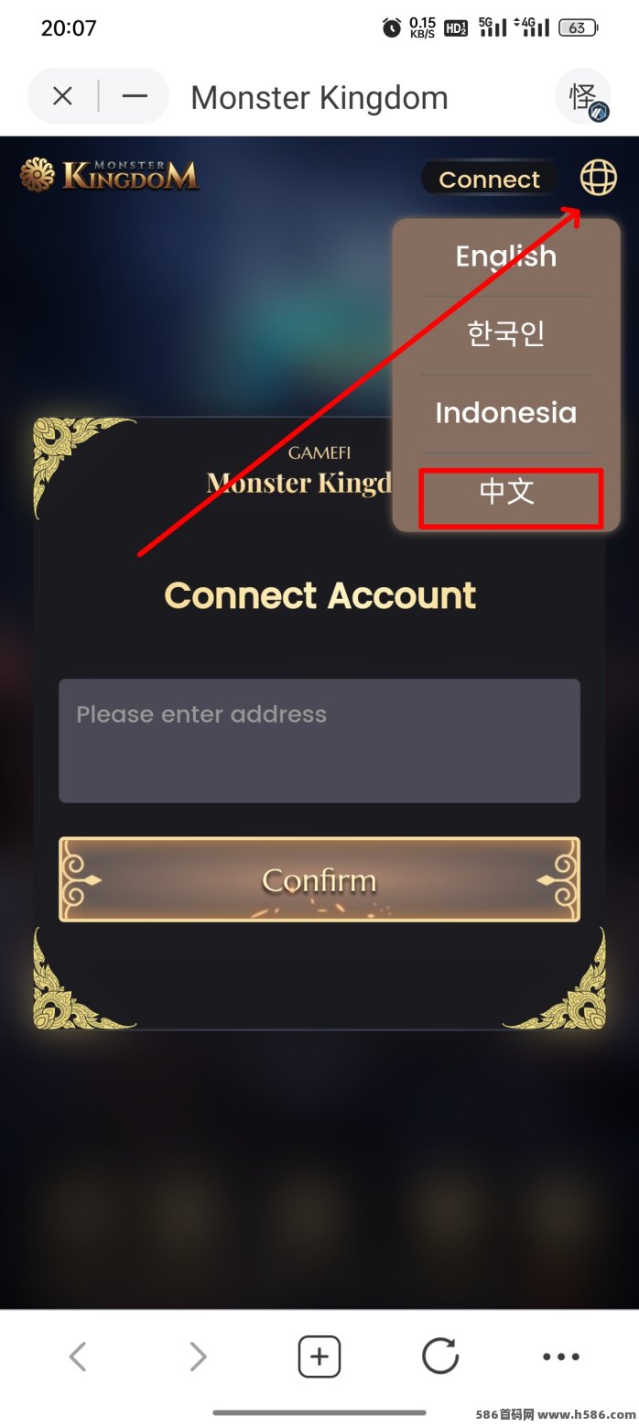Click the Connect button in the header
The height and width of the screenshot is (1427, 639).
[490, 180]
